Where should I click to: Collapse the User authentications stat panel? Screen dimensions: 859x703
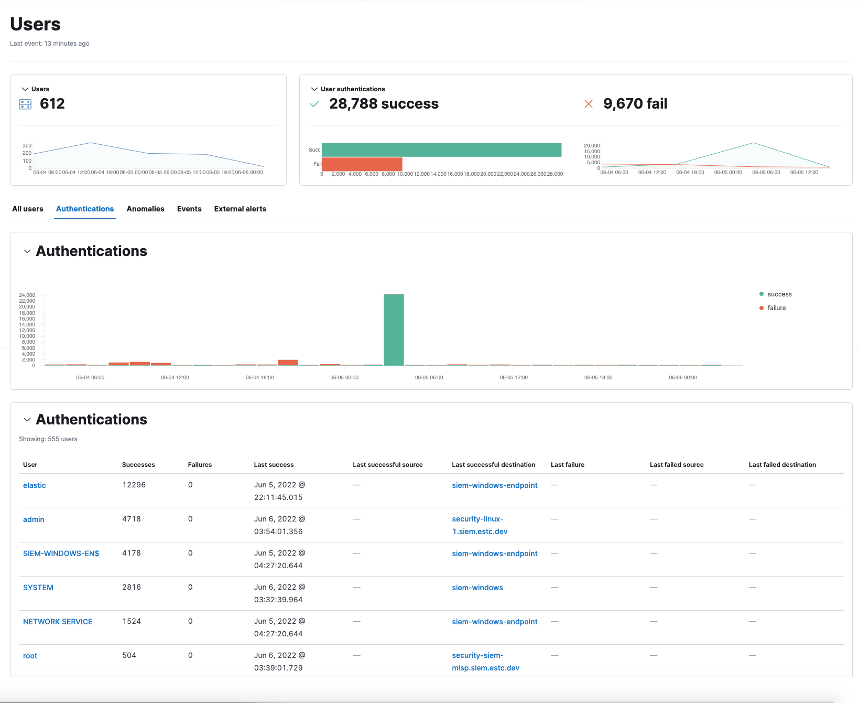(x=314, y=89)
